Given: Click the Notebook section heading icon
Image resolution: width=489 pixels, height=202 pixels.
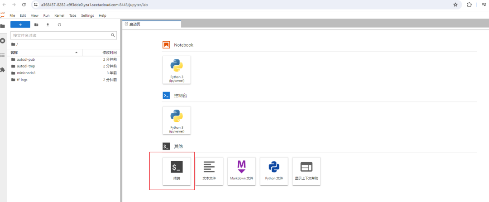Looking at the screenshot, I should (x=166, y=45).
